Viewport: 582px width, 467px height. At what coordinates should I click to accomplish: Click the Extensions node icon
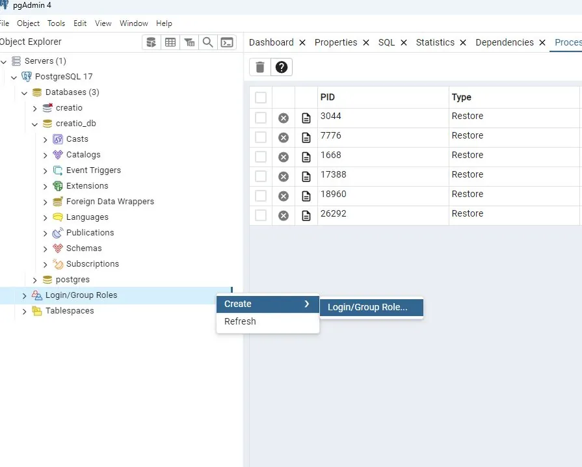pos(58,186)
